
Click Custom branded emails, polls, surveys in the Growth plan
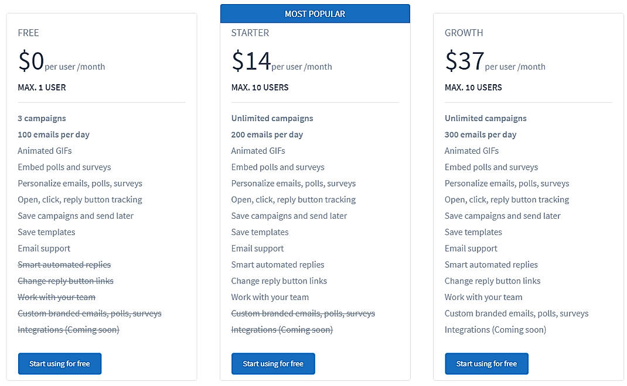pos(517,313)
